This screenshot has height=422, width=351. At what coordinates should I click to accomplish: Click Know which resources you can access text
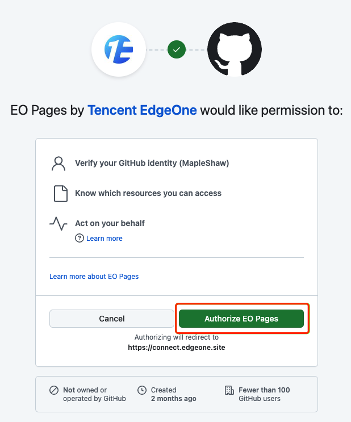tap(148, 193)
